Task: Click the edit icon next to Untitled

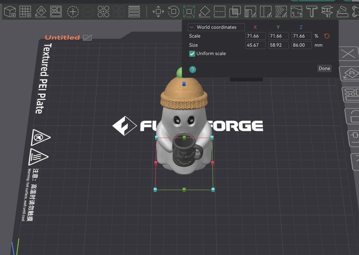Action: point(87,37)
